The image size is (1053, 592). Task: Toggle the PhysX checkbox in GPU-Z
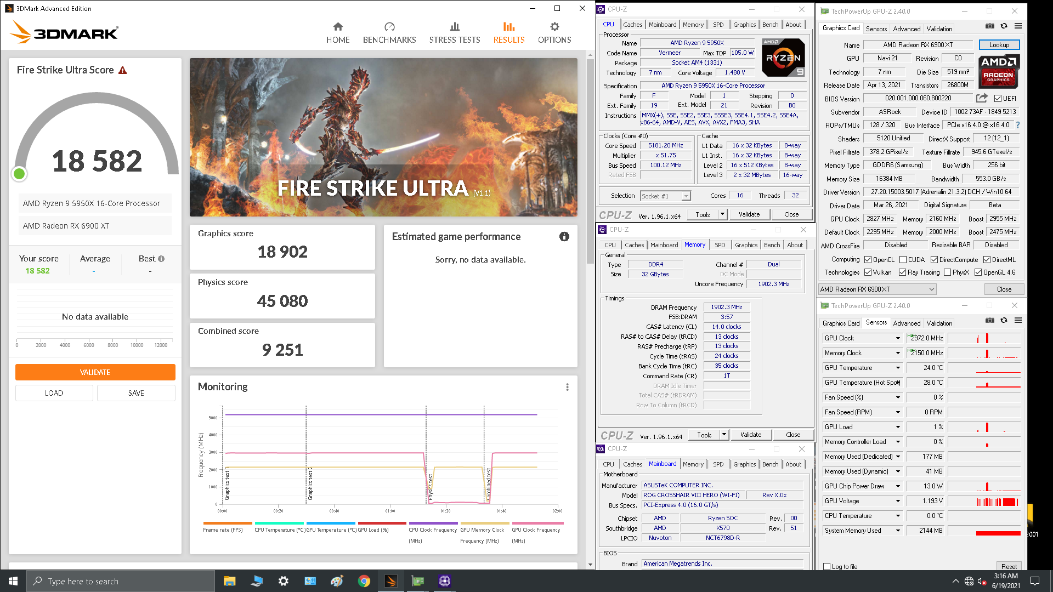(x=947, y=272)
